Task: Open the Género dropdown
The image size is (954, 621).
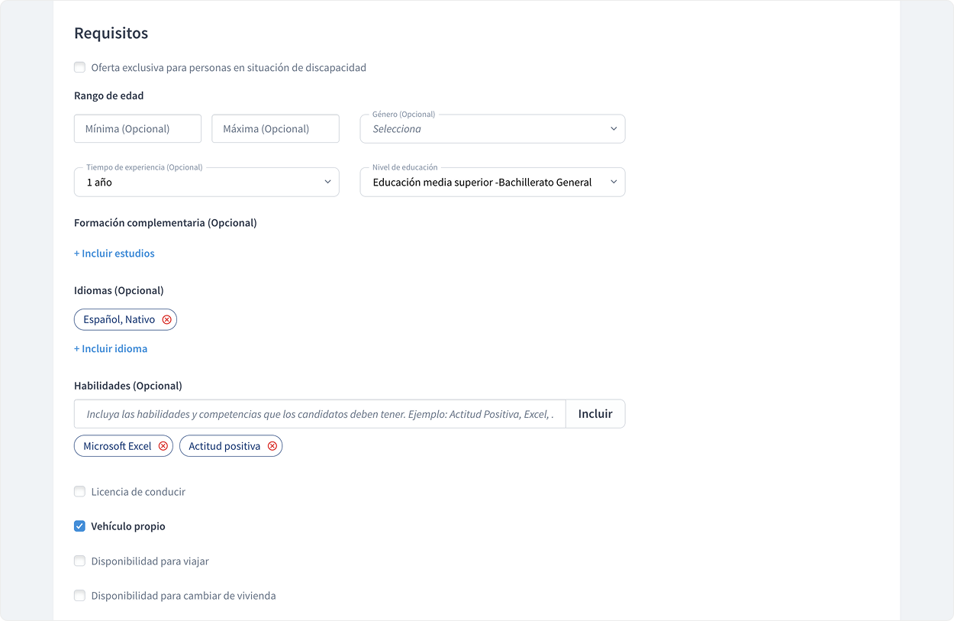Action: (492, 129)
